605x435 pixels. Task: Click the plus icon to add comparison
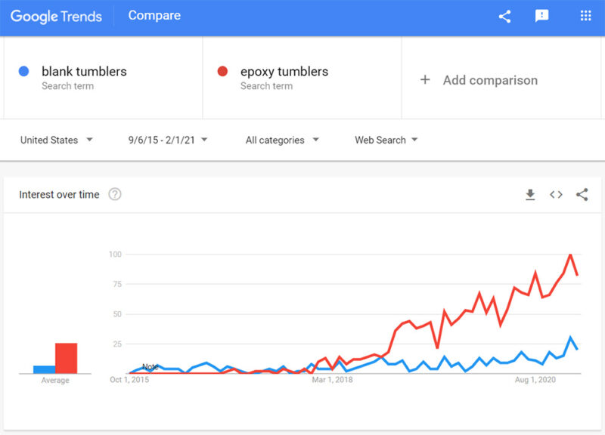425,79
